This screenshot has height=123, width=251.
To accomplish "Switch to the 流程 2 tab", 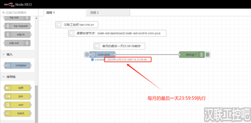I will pyautogui.click(x=109, y=13).
